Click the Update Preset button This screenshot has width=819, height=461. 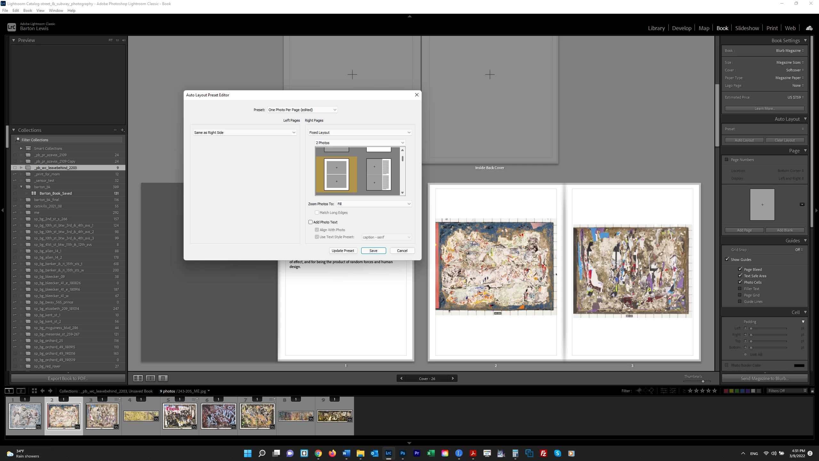[x=343, y=251]
